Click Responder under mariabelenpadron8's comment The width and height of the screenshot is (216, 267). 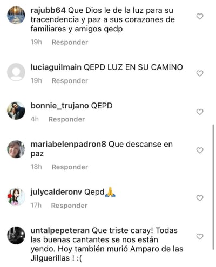coord(70,167)
